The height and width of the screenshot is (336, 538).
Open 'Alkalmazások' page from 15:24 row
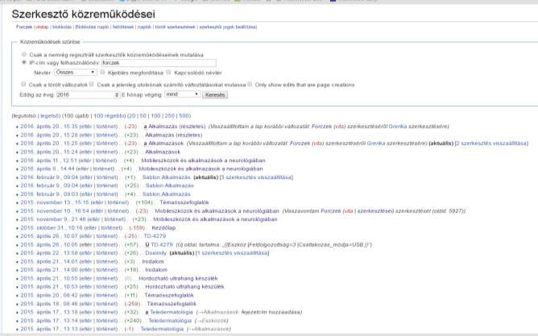(x=163, y=151)
